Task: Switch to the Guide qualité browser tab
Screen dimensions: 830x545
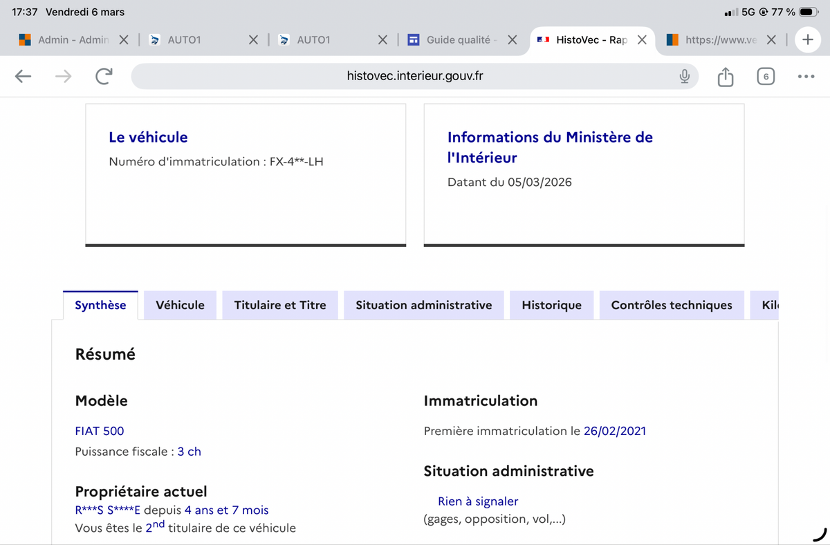Action: click(456, 39)
